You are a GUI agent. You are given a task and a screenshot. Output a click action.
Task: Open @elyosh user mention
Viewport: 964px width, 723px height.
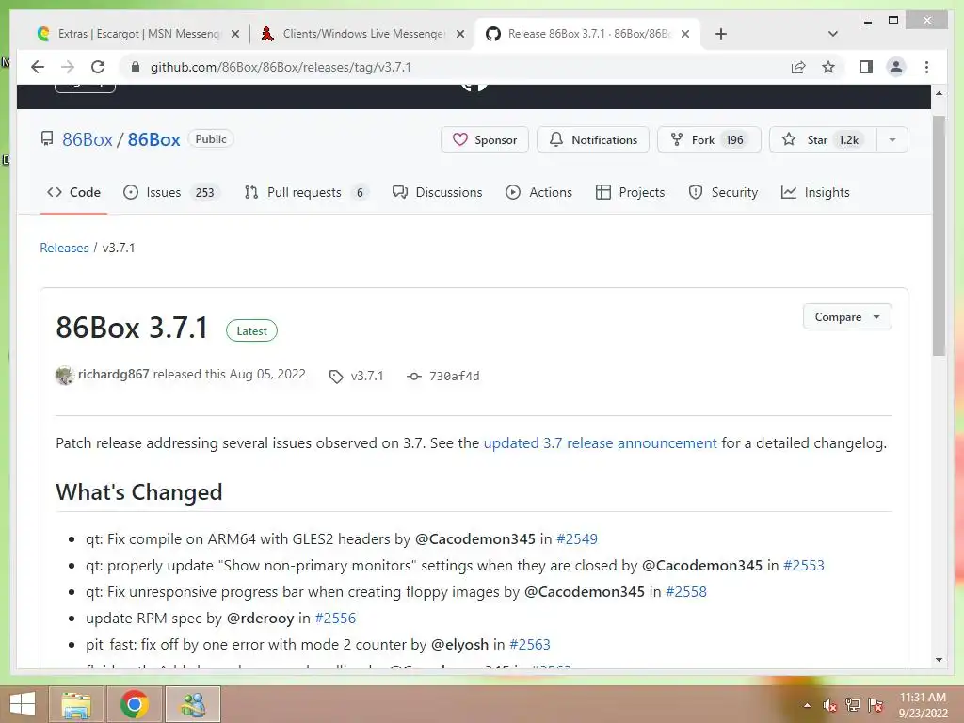tap(459, 645)
